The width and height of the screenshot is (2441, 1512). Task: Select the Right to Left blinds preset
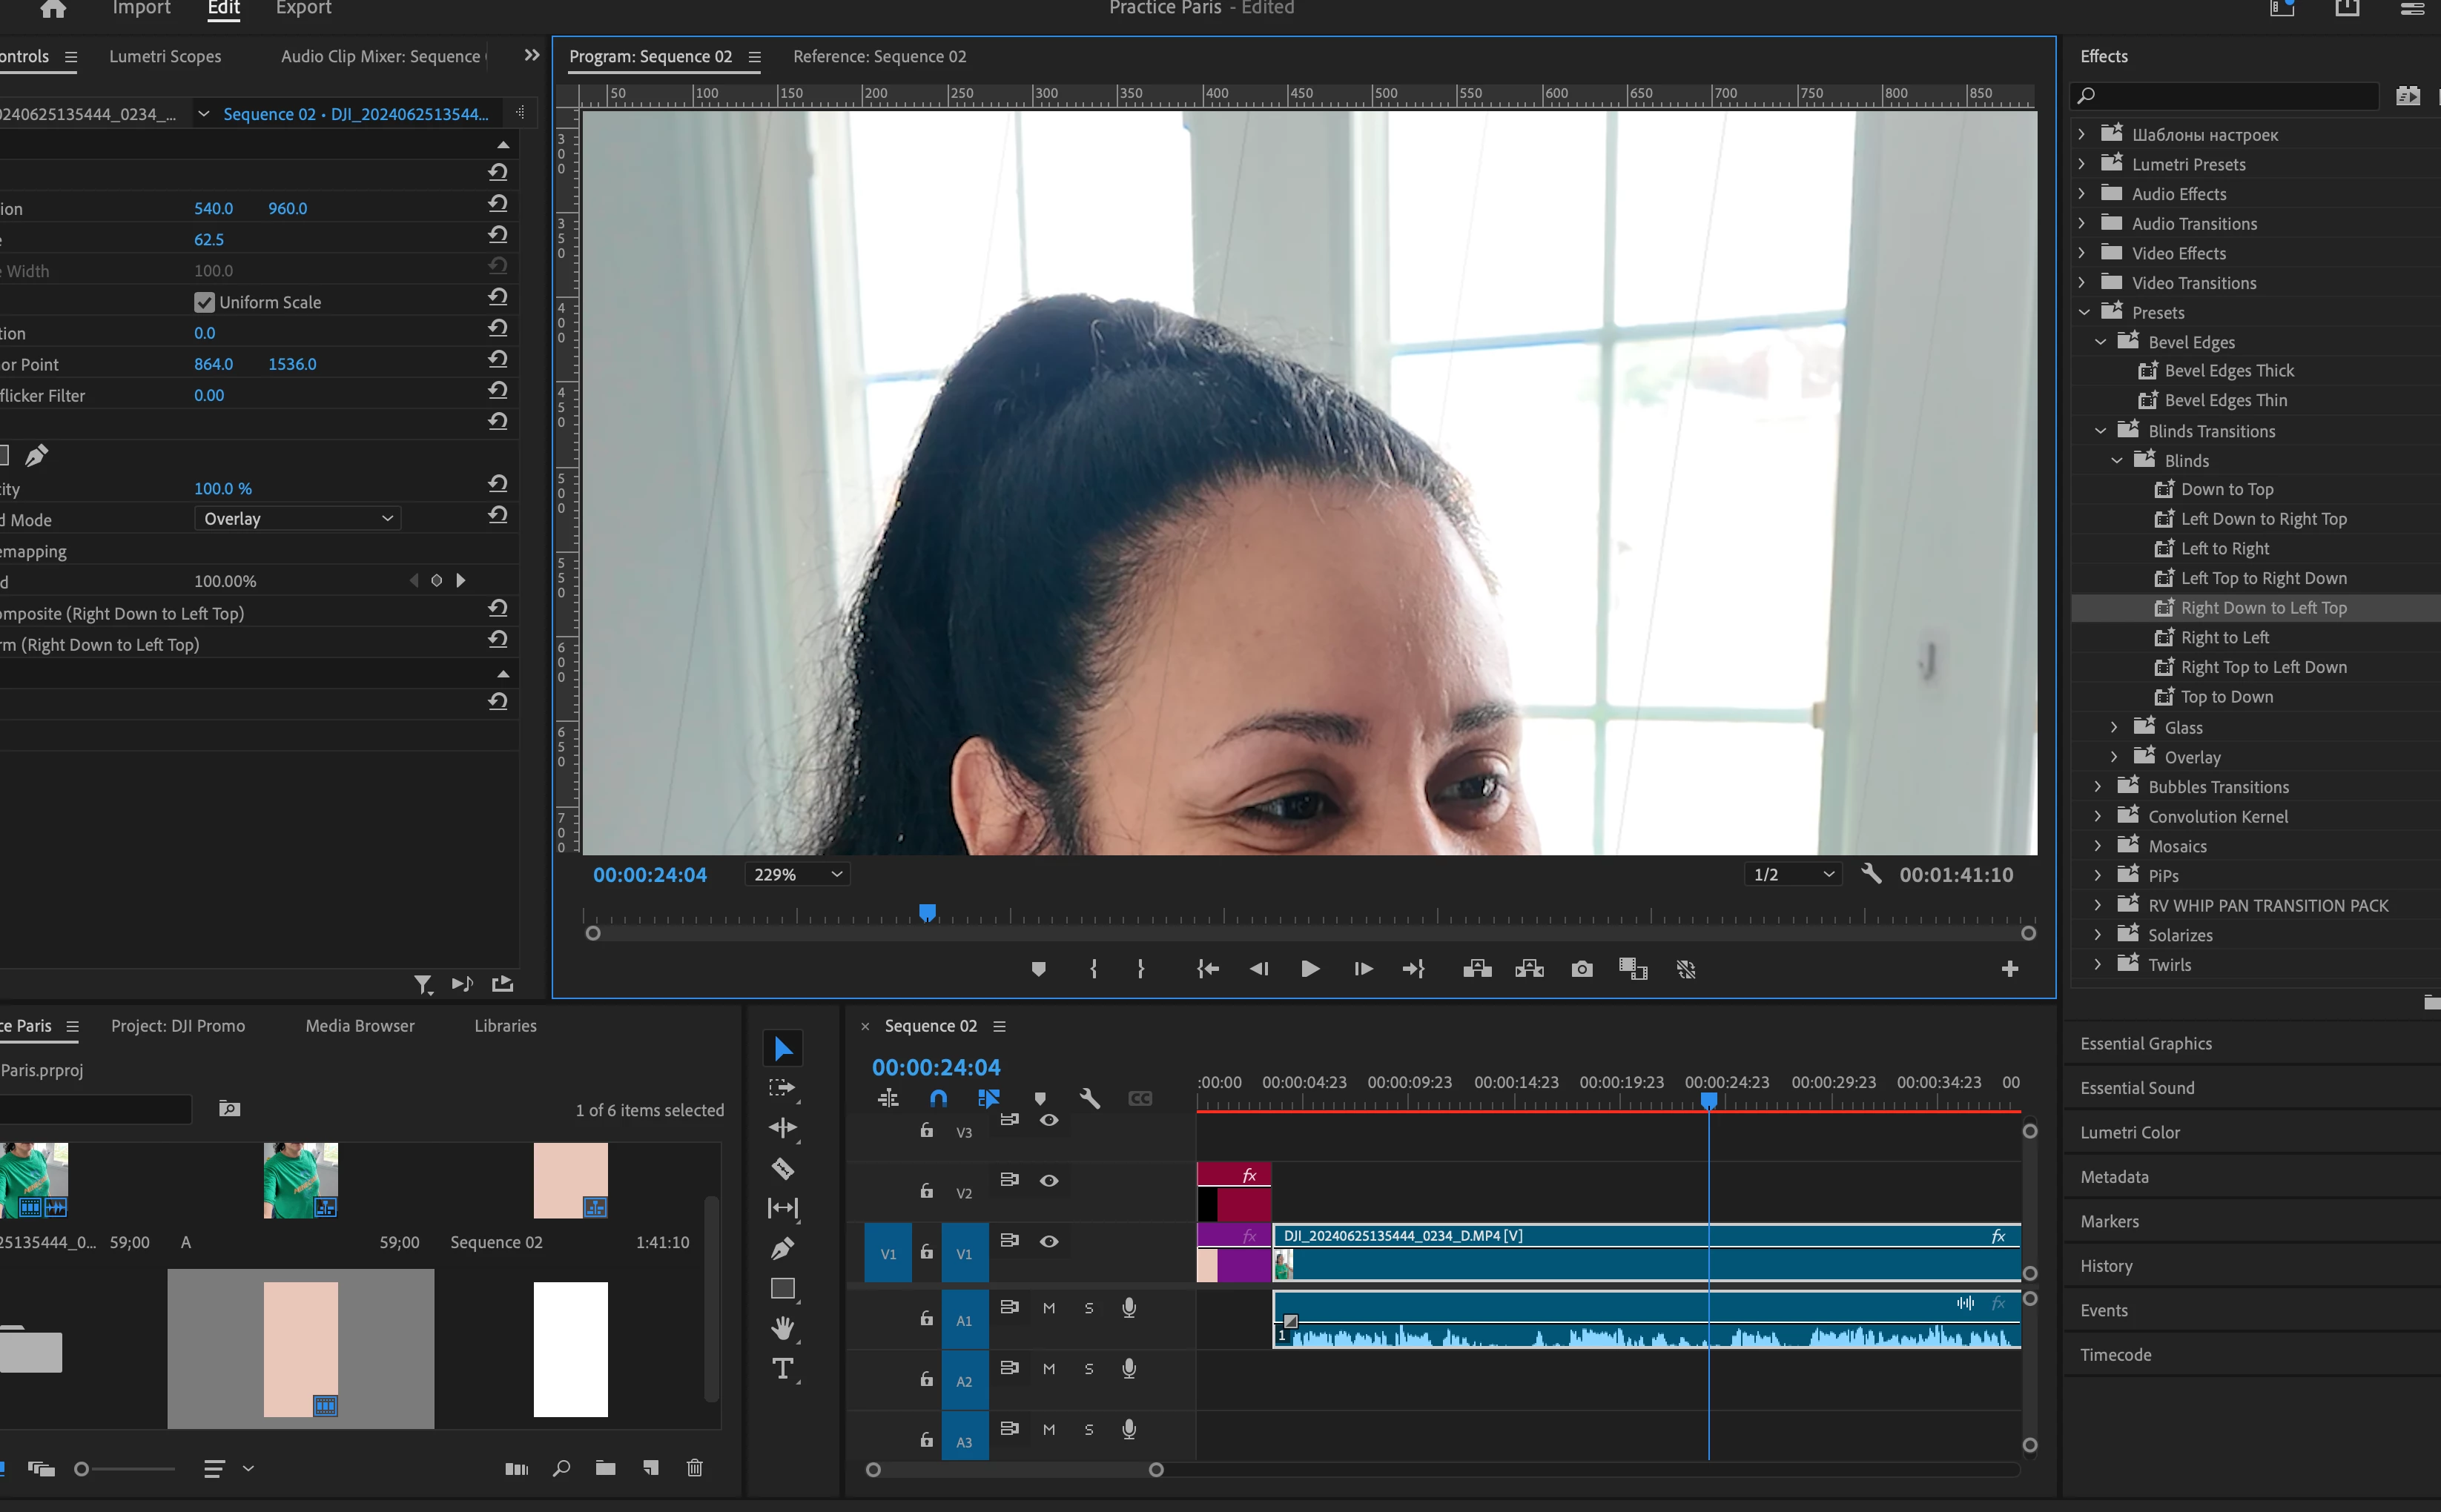[x=2224, y=638]
